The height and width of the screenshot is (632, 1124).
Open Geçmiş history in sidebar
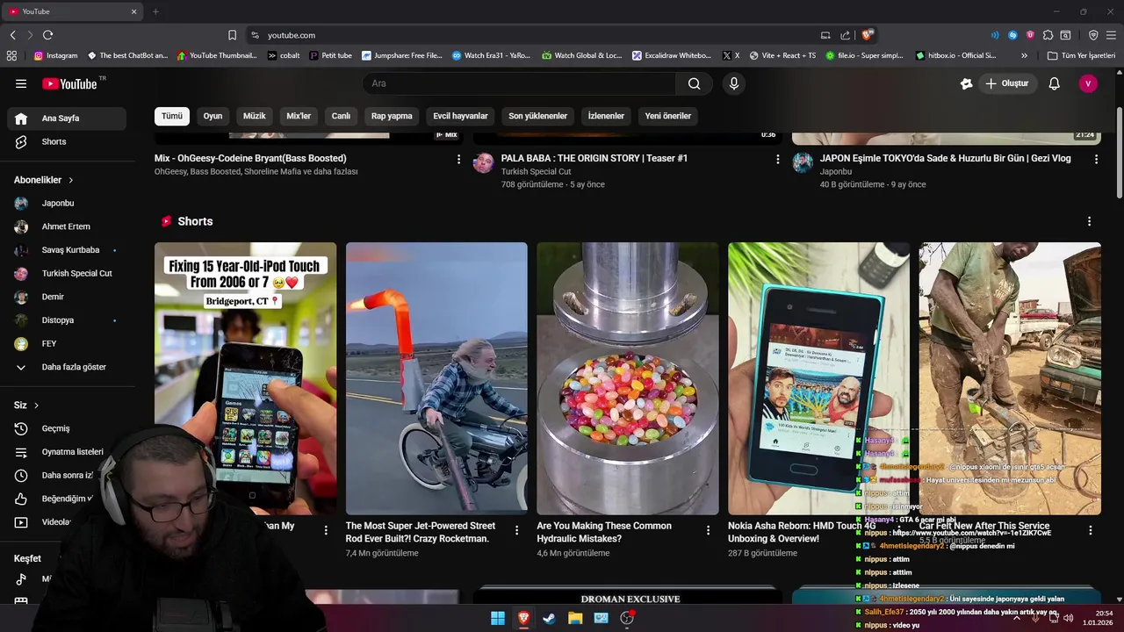(x=67, y=428)
